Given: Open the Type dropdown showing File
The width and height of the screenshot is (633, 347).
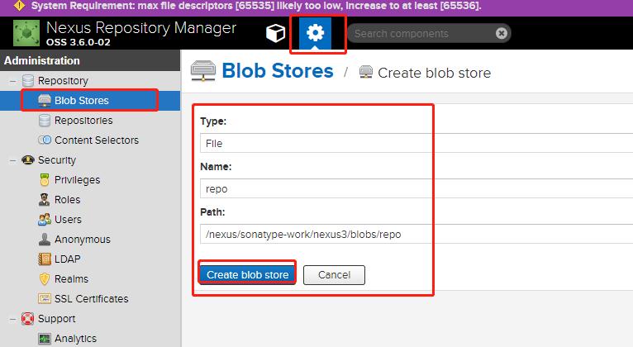Looking at the screenshot, I should pyautogui.click(x=416, y=143).
